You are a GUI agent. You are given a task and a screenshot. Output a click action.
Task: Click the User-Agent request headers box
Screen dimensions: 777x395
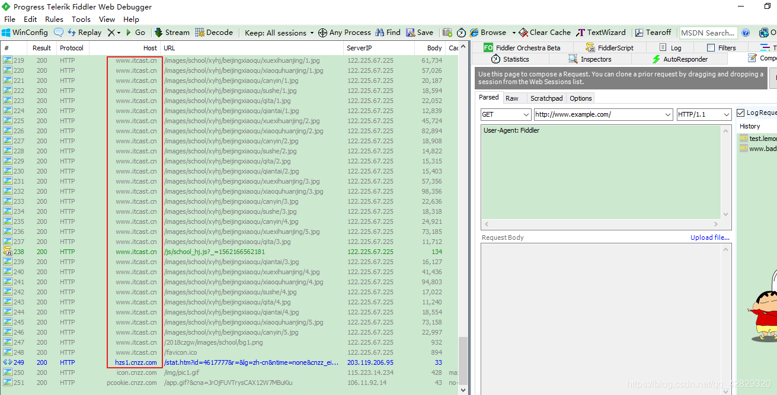pos(602,172)
